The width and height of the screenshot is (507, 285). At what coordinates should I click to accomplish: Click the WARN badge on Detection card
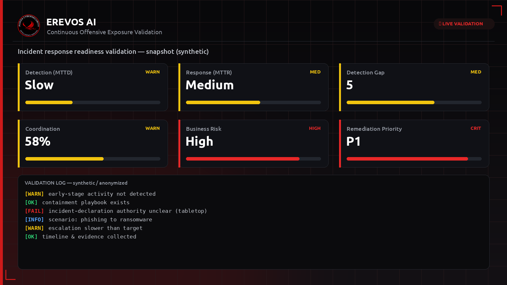coord(152,72)
